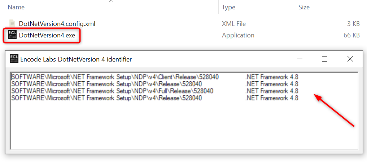
Task: Minimize the DotNetVersion 4 identifier window
Action: [299, 59]
